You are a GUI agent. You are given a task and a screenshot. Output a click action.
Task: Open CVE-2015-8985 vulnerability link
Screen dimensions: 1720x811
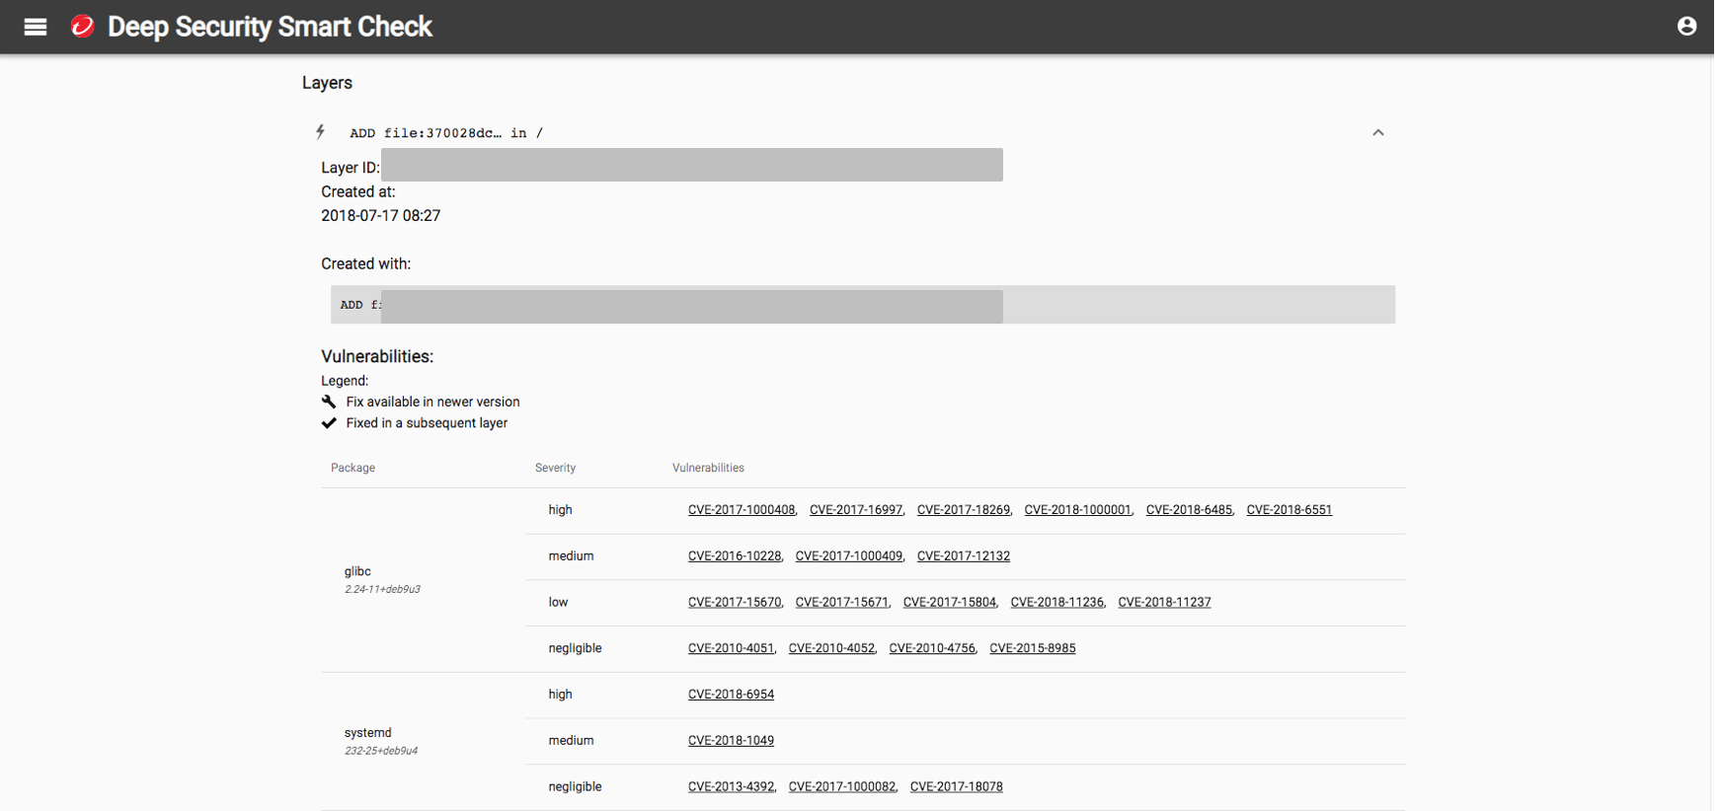1032,648
